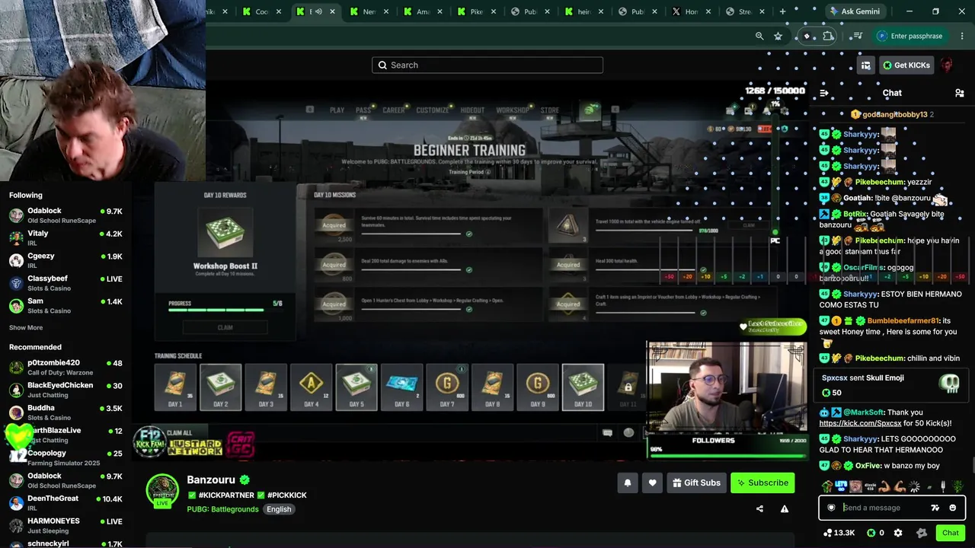Report the stream using warning triangle icon
This screenshot has height=548, width=975.
784,509
